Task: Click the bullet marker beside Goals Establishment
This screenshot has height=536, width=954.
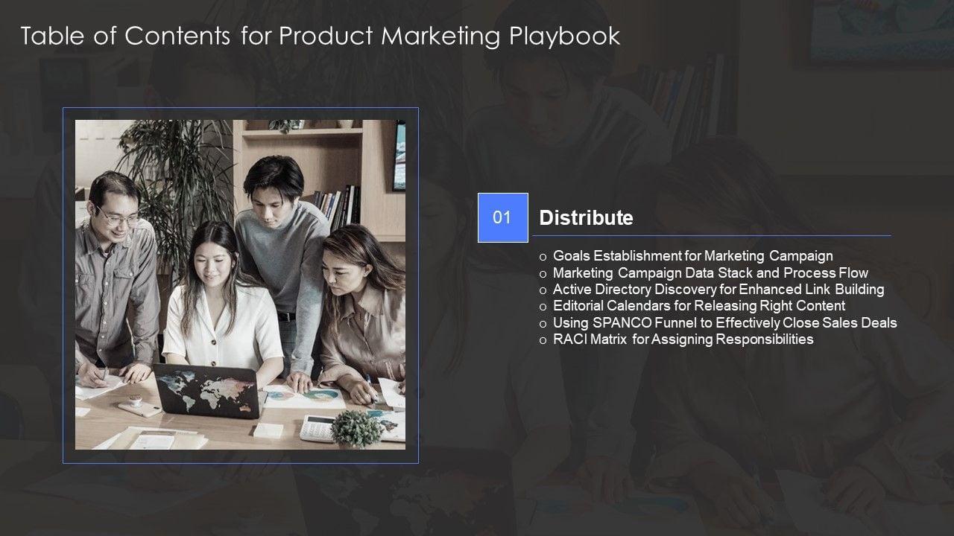Action: (x=543, y=258)
